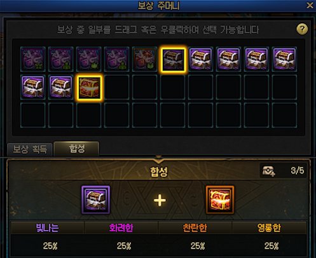Close the 보상 주머니 window
Viewport: 316px width, 258px height.
pyautogui.click(x=310, y=5)
